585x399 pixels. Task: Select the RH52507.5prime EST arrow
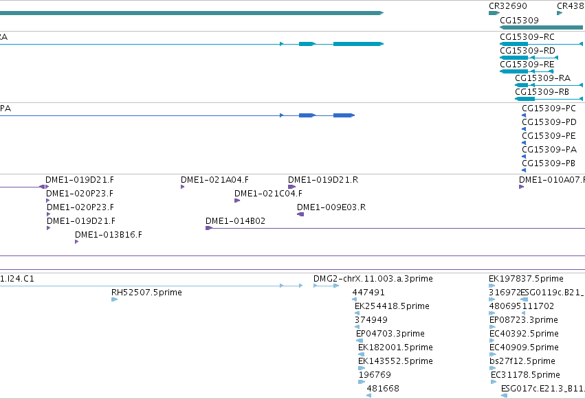115,299
